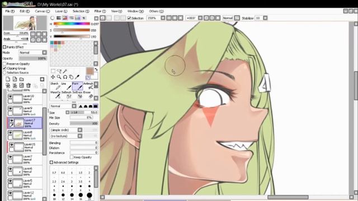Set the brush Density slider
The image size is (358, 201).
[84, 123]
